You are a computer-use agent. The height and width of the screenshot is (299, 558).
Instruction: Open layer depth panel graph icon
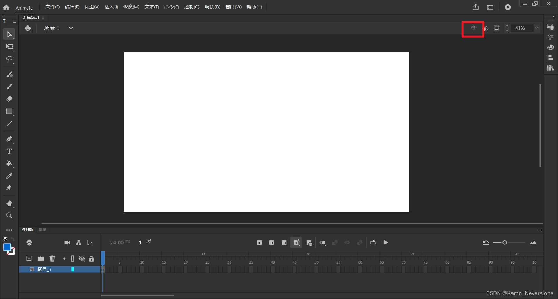(90, 243)
